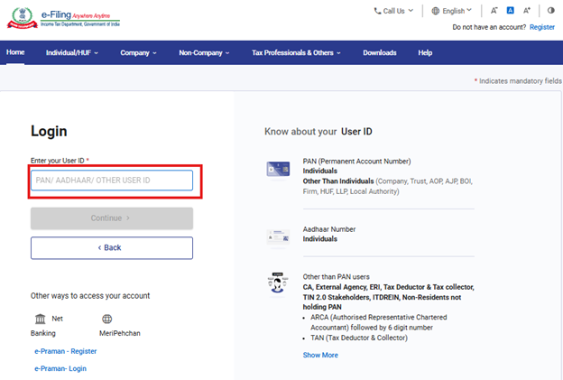Expand the Individual/HUF menu
This screenshot has width=563, height=380.
point(72,53)
